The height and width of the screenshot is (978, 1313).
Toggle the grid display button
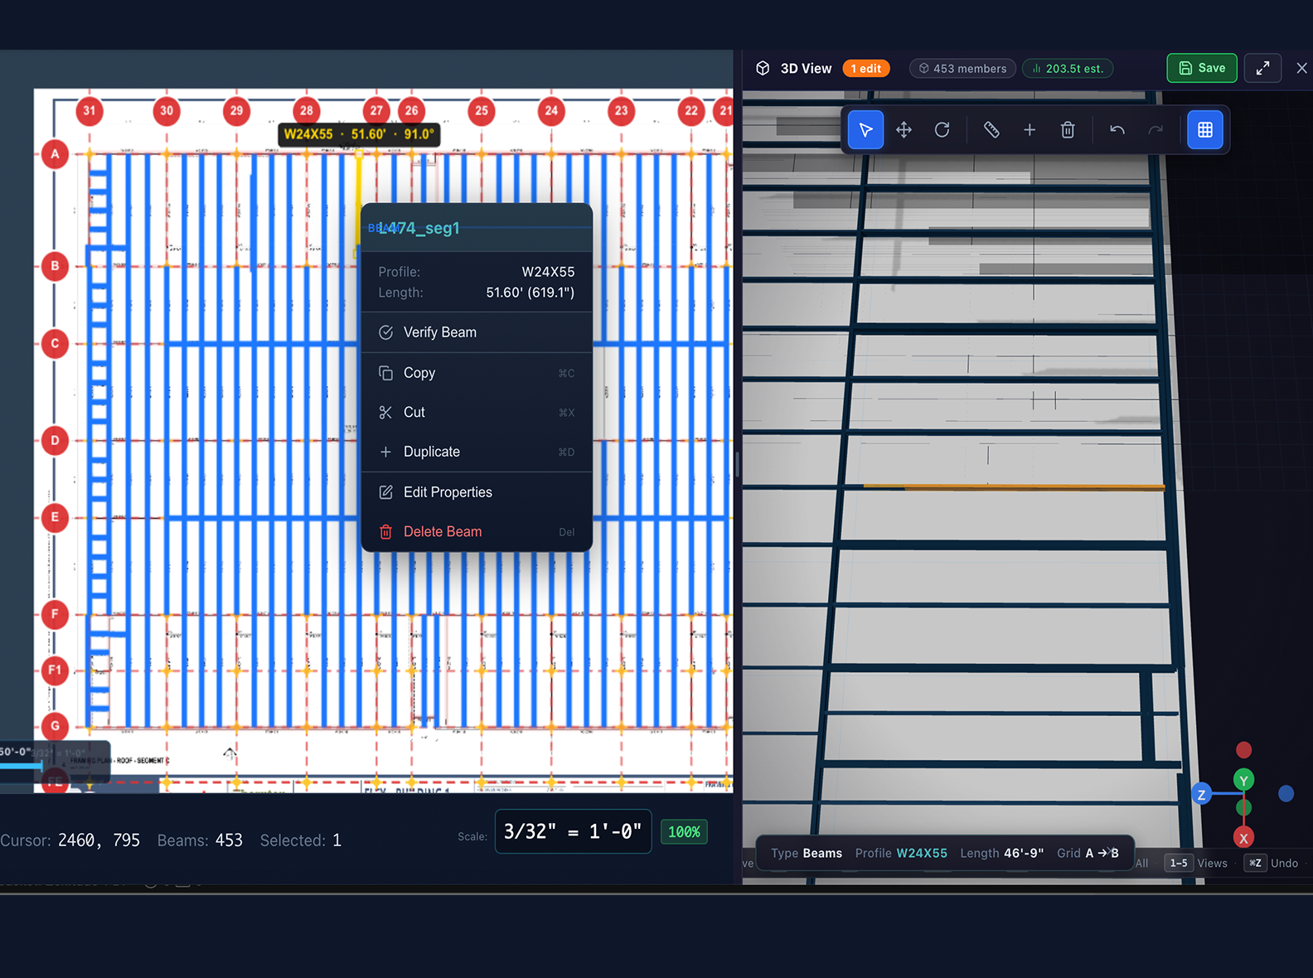pos(1205,130)
